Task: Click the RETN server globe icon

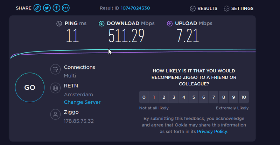Action: tap(55, 88)
